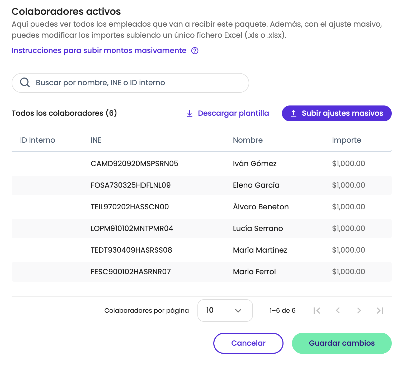The width and height of the screenshot is (406, 366).
Task: Jump to last page of collaborators
Action: [x=380, y=311]
